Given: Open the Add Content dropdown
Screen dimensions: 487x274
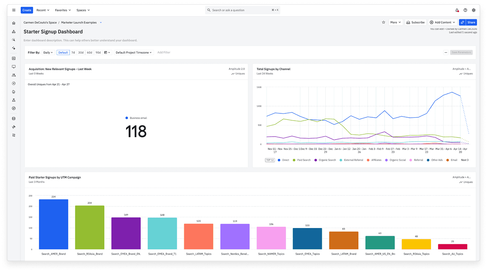Looking at the screenshot, I should point(442,22).
